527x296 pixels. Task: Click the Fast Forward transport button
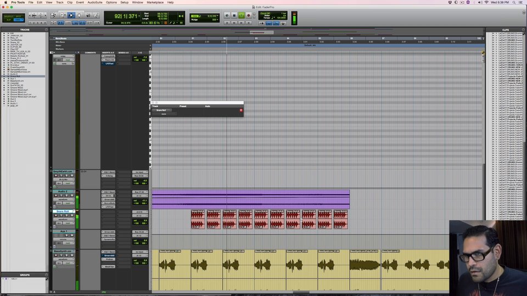click(x=242, y=23)
